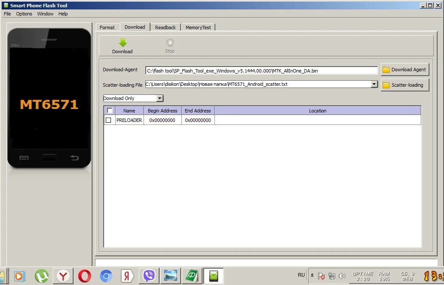Click the Action Center flag tray icon
The image size is (444, 285).
point(321,276)
